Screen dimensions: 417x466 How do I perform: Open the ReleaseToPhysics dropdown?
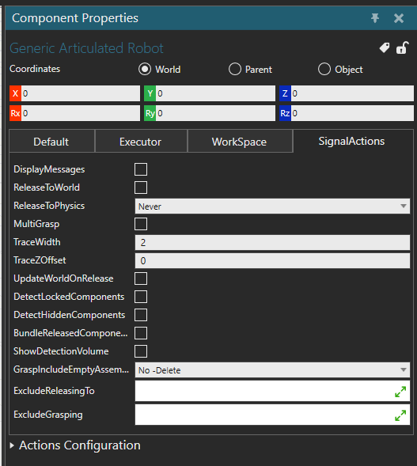[272, 206]
